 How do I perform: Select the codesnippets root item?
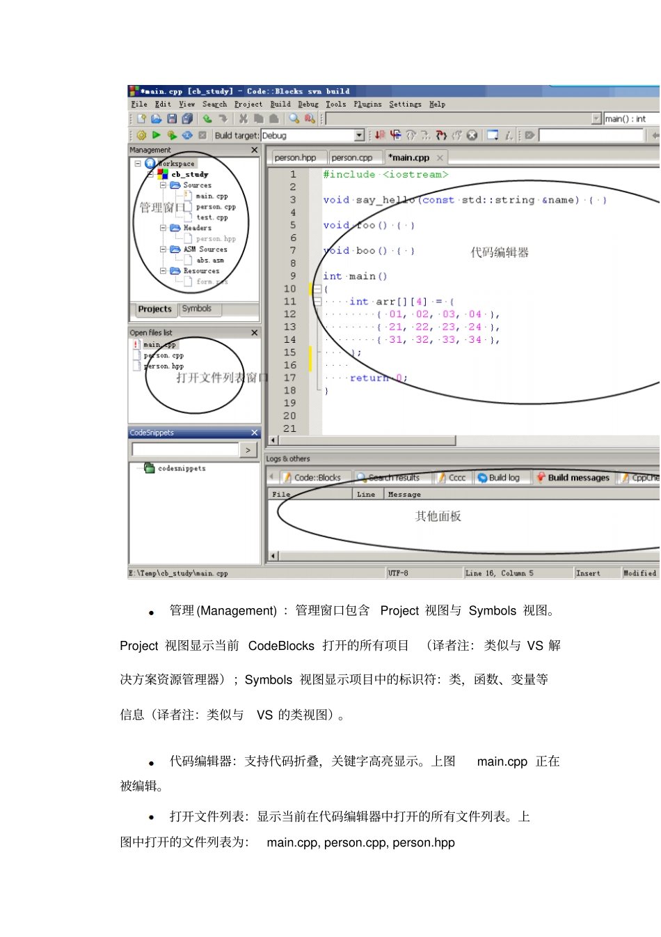[182, 469]
